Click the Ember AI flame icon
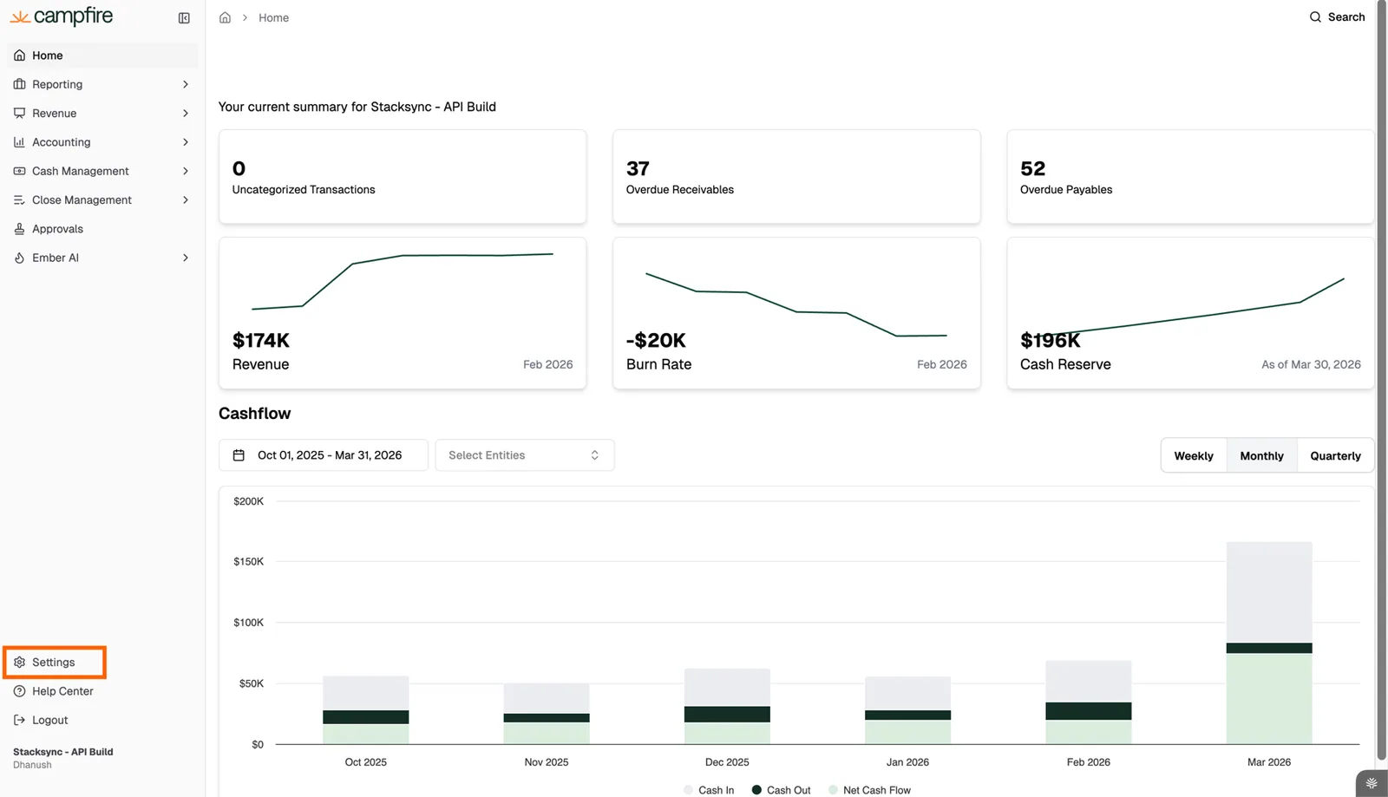This screenshot has width=1388, height=797. (x=19, y=258)
